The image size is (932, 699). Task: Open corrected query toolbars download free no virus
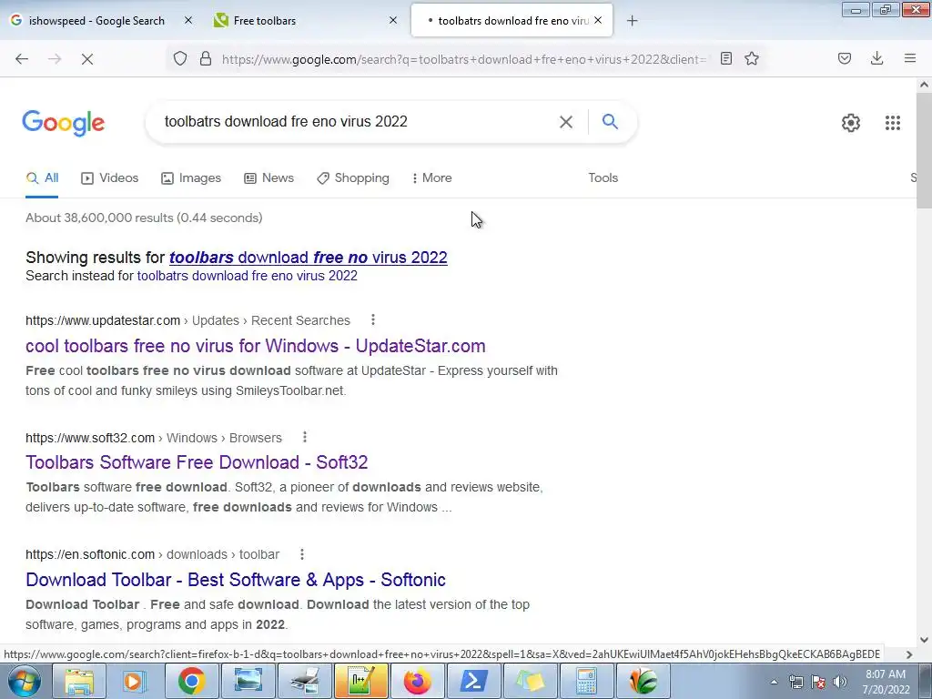308,258
